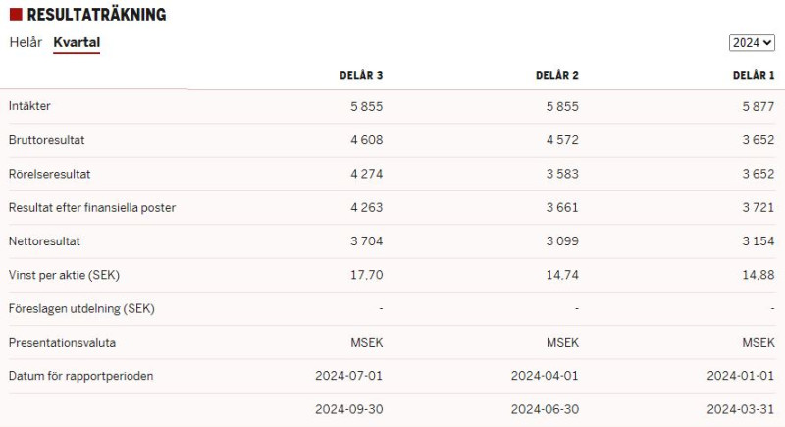The width and height of the screenshot is (785, 427).
Task: Click Delår 1 Intäkter value 5 877
Action: pos(758,106)
